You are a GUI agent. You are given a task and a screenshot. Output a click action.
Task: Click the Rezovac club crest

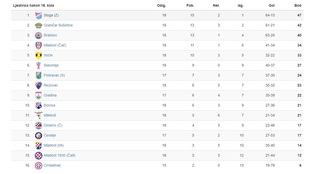pyautogui.click(x=38, y=85)
